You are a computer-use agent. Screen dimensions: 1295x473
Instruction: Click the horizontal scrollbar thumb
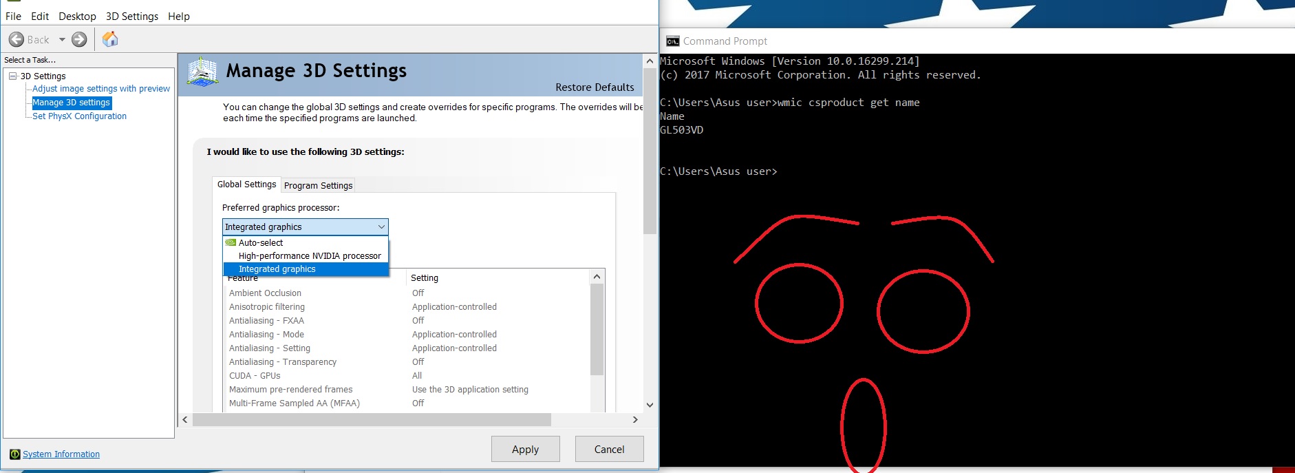372,419
